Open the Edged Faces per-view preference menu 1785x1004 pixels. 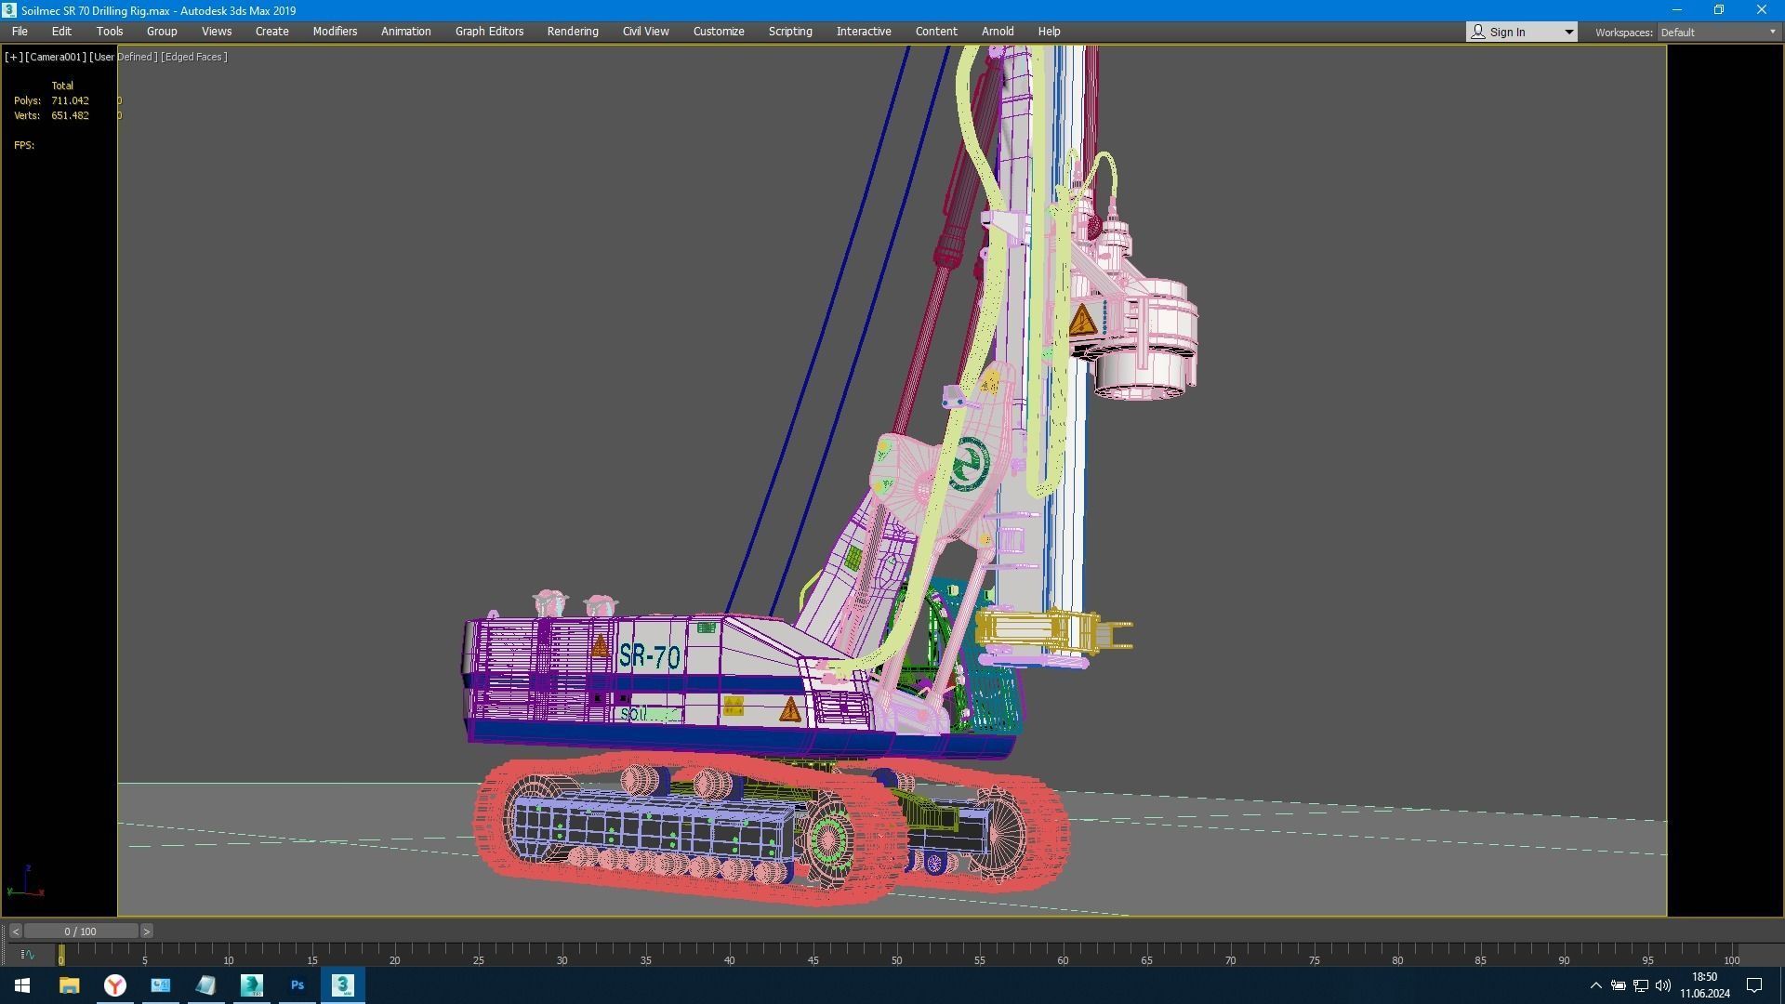[x=193, y=57]
